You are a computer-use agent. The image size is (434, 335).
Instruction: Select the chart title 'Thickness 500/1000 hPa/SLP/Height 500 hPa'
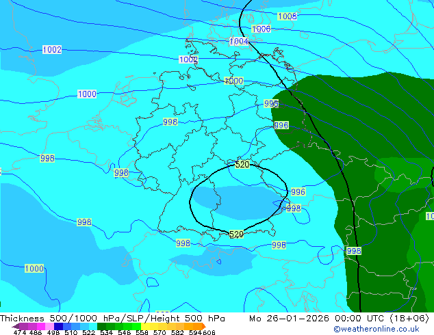tap(112, 319)
